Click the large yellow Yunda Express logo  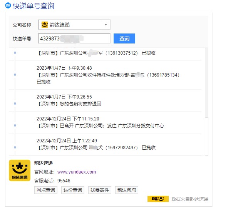[20, 170]
